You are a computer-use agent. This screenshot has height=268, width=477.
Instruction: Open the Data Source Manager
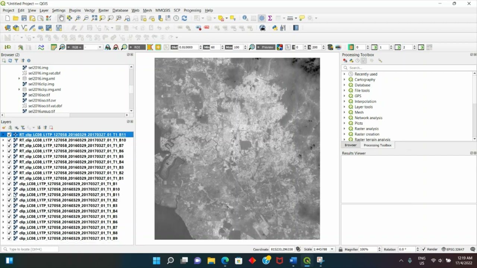(7, 28)
